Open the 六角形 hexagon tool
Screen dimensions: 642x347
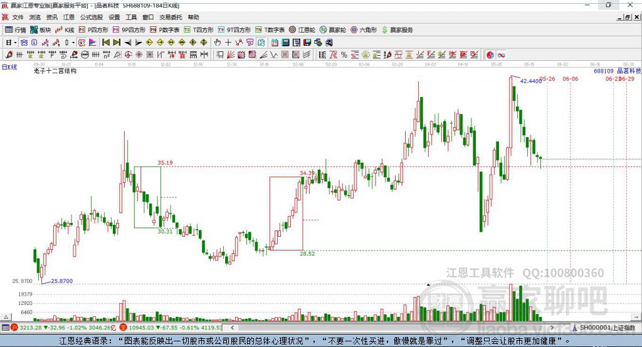click(364, 30)
